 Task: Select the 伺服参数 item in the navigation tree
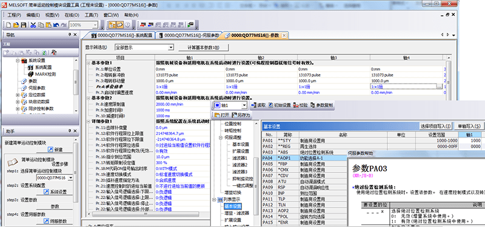(36, 88)
